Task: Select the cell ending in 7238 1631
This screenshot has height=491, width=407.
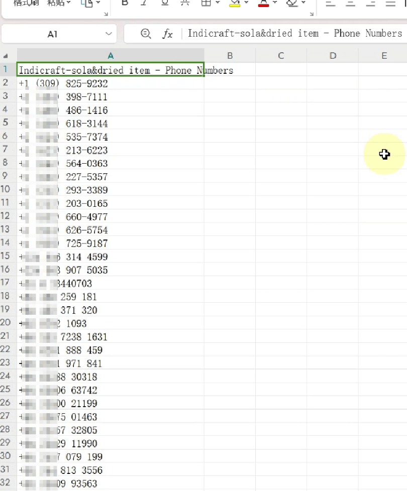Action: 110,337
